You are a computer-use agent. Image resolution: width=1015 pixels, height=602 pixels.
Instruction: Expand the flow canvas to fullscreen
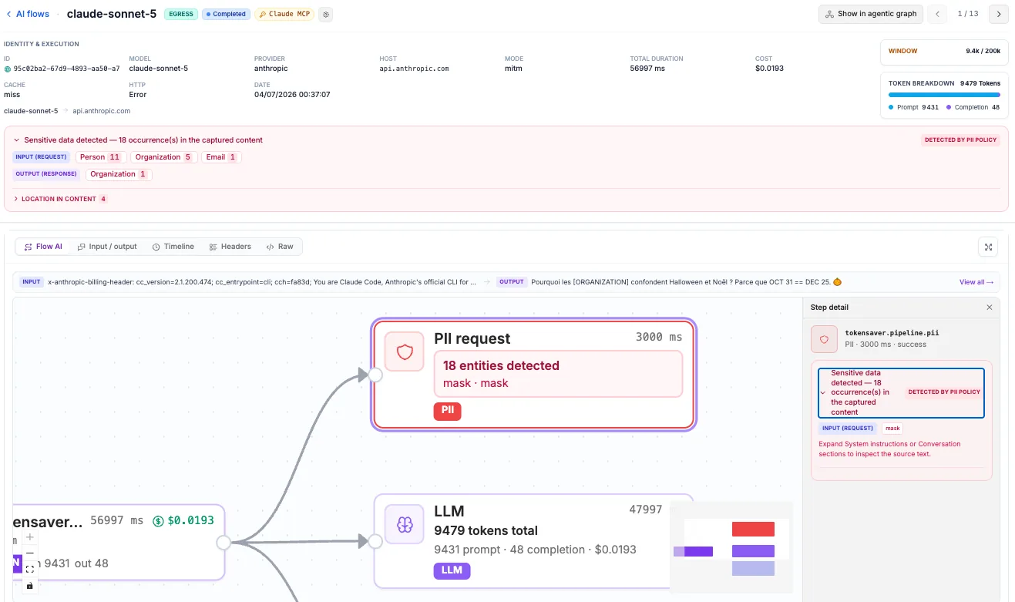point(988,247)
